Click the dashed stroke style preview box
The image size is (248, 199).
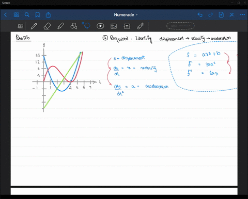click(180, 26)
